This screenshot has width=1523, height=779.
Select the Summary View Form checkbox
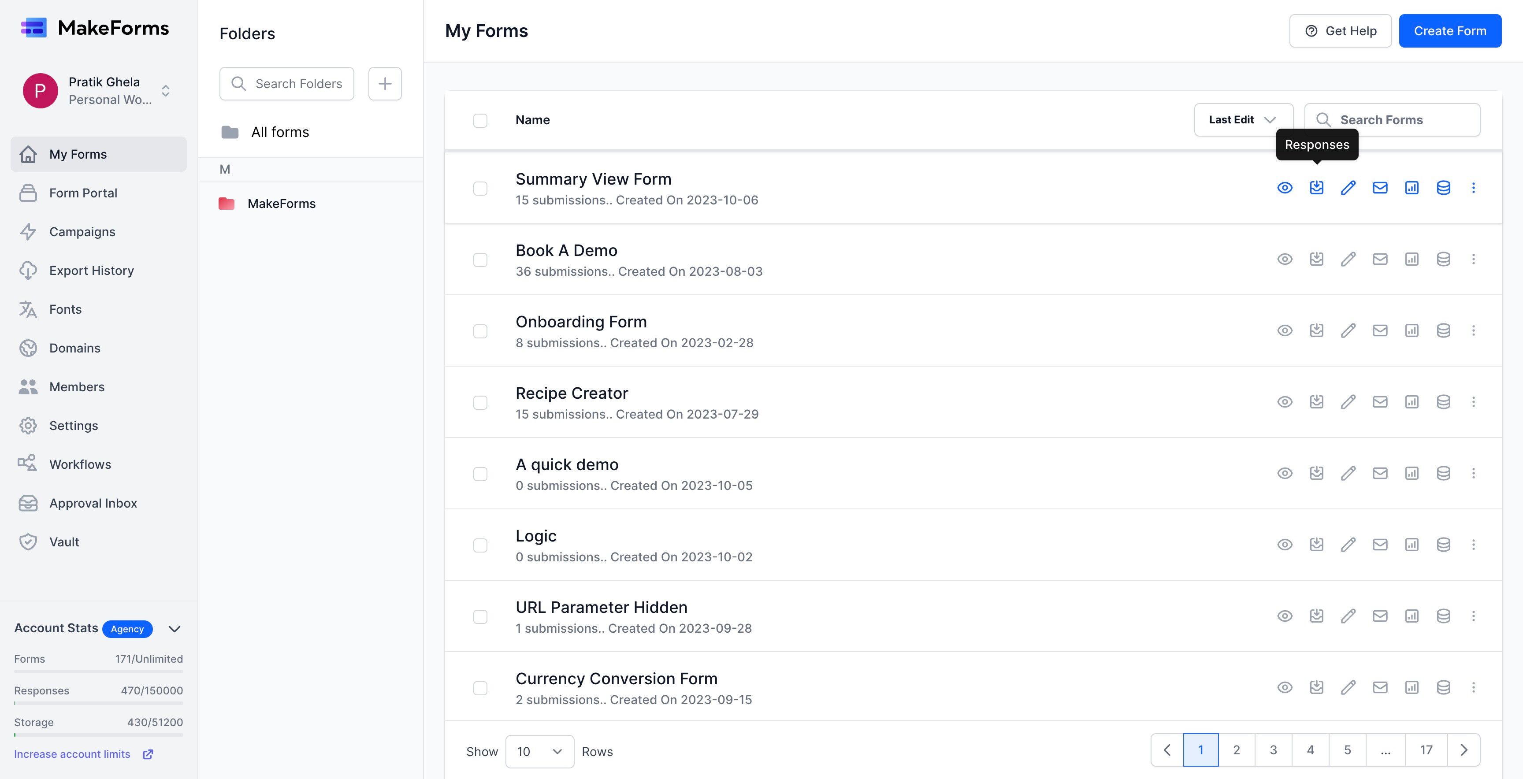[480, 189]
